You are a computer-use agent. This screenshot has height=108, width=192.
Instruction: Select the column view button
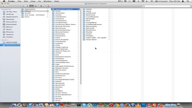[31, 6]
